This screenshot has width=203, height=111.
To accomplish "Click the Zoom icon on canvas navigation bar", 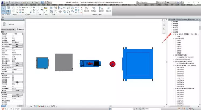I will click(164, 29).
